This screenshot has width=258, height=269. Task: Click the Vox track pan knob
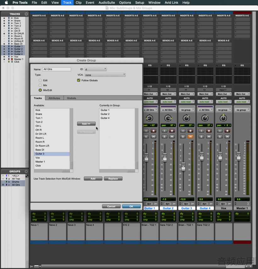[223, 118]
